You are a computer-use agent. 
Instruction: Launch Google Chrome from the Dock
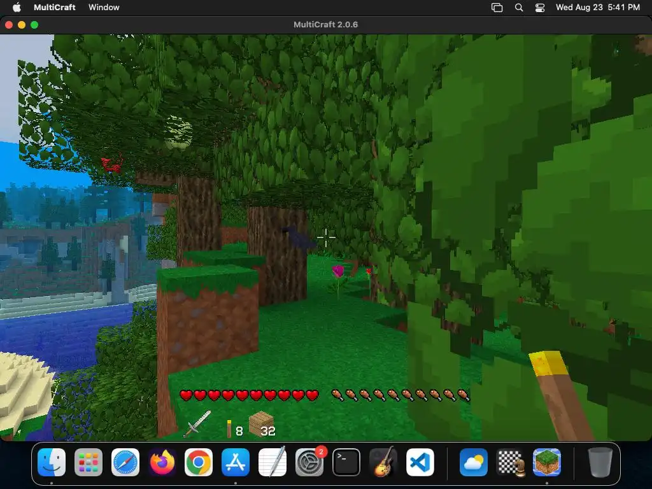click(x=199, y=462)
